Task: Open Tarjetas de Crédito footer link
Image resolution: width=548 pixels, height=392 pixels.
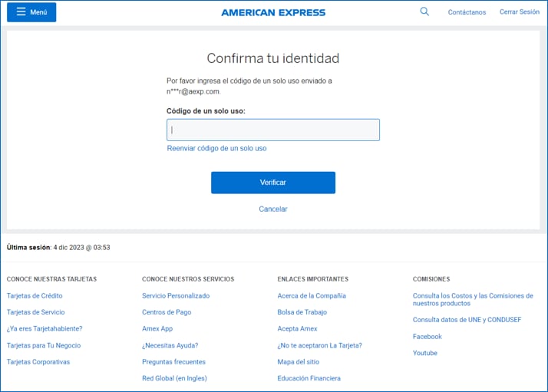Action: pyautogui.click(x=35, y=295)
